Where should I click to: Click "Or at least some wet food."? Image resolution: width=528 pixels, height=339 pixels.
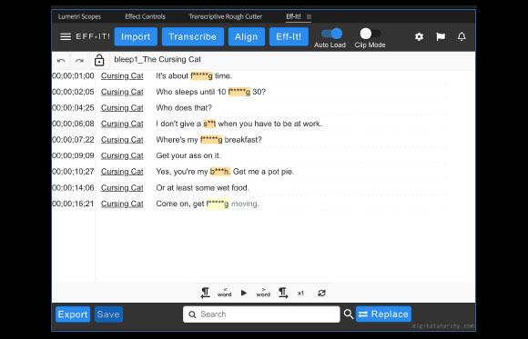coord(203,187)
